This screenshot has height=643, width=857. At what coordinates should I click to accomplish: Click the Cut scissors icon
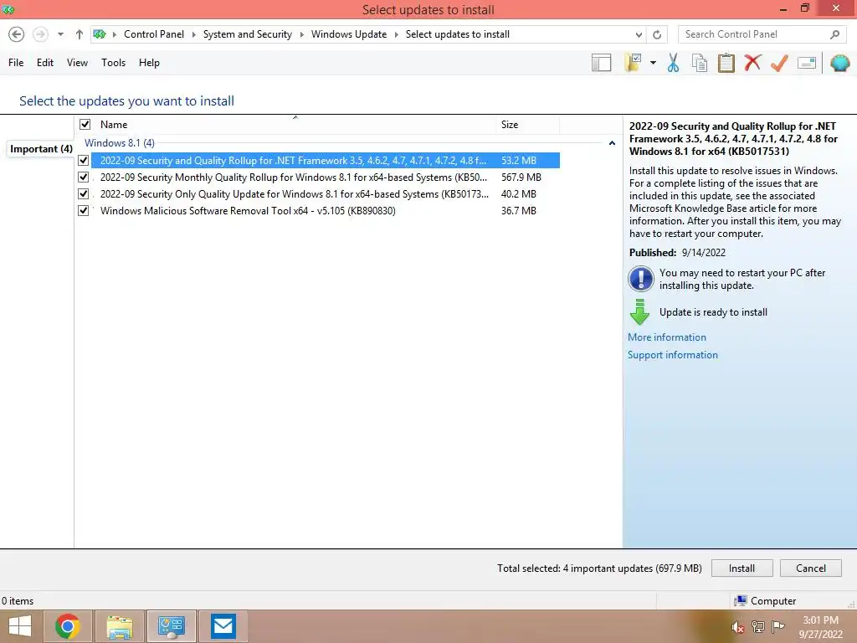pos(674,63)
